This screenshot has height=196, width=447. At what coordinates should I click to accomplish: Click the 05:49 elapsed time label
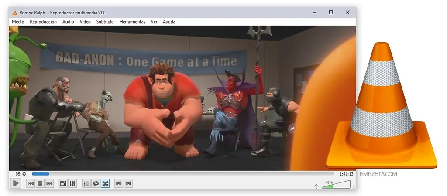[21, 174]
